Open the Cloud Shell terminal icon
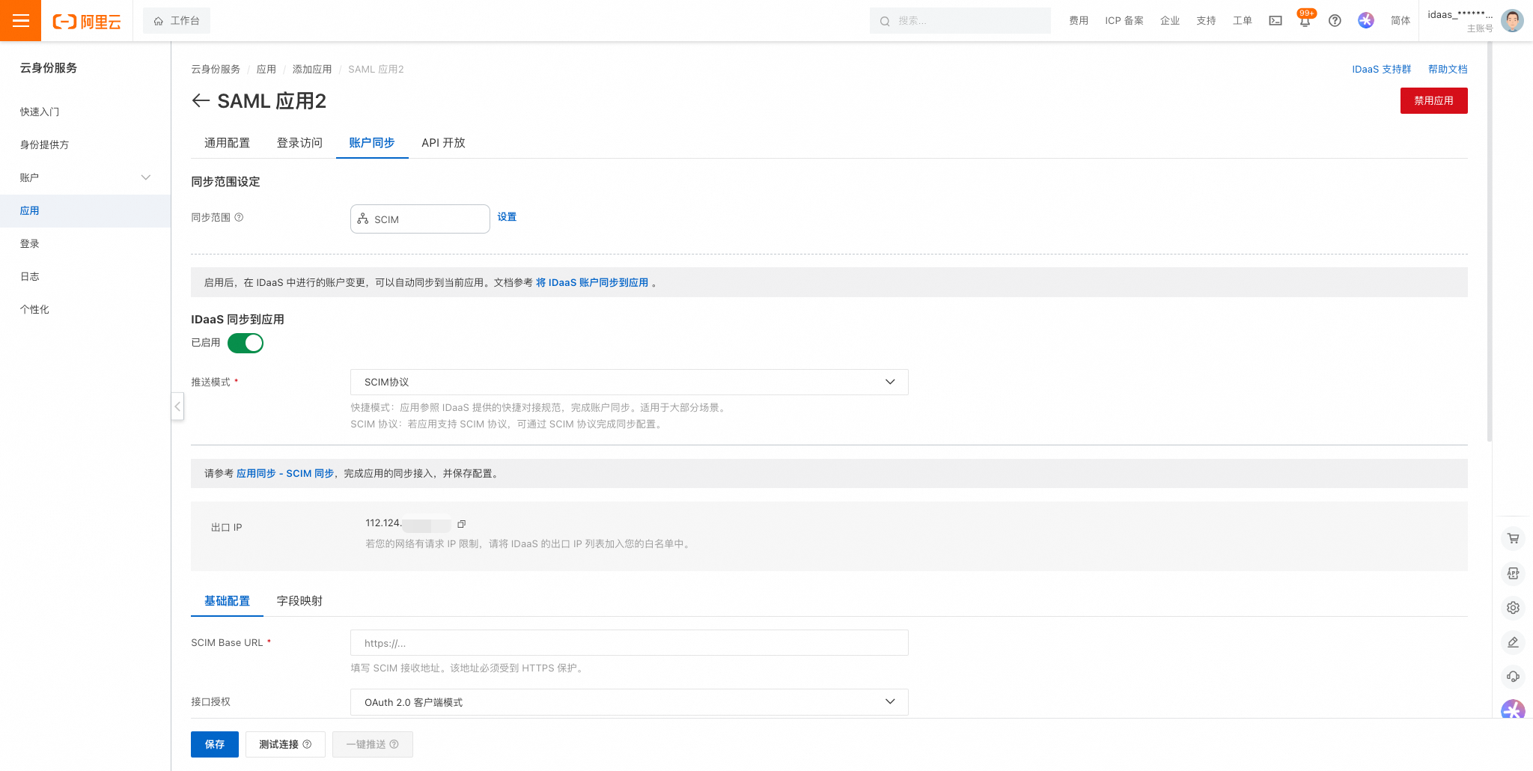The width and height of the screenshot is (1533, 771). (1276, 21)
